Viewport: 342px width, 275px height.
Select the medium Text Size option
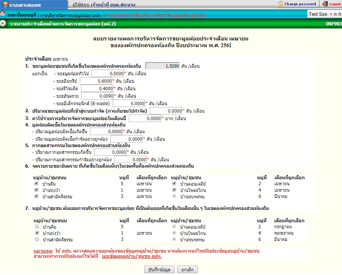tap(335, 14)
